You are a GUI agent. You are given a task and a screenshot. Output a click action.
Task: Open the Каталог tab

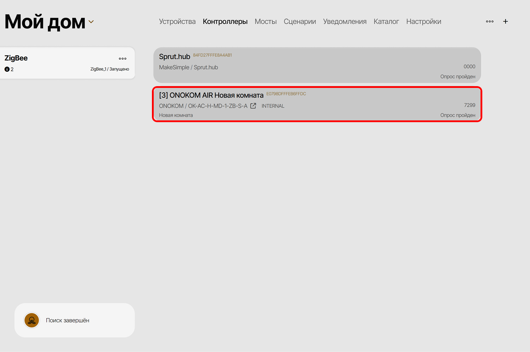pyautogui.click(x=387, y=22)
